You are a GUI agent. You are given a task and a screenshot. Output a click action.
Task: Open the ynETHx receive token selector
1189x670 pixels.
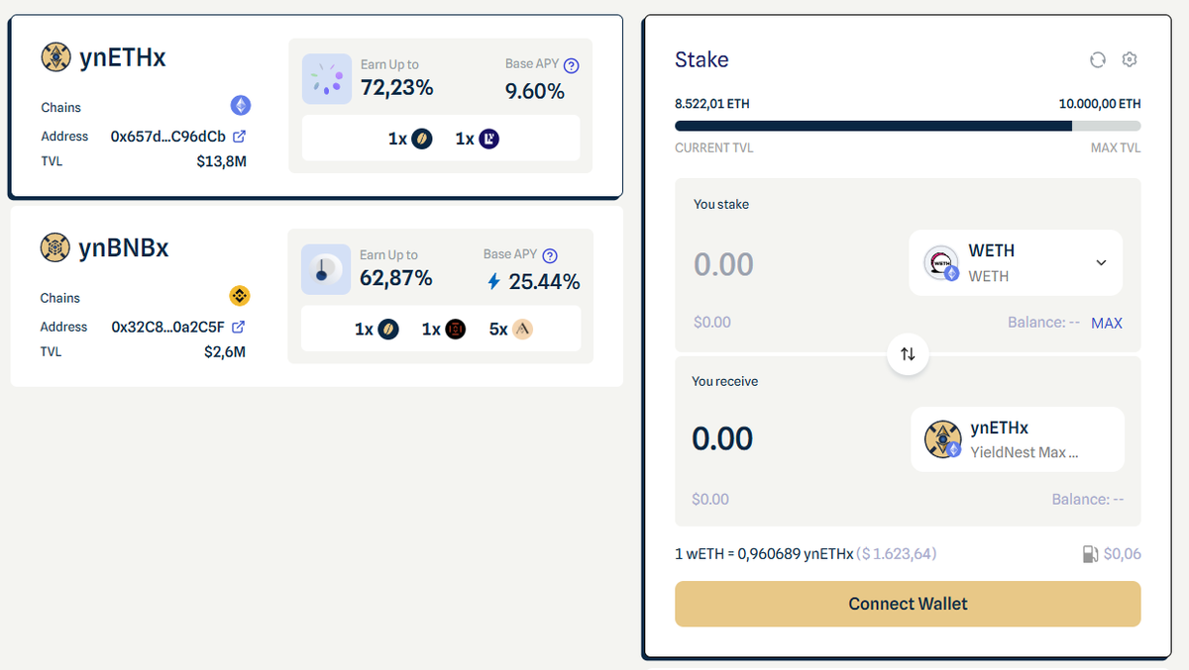(1017, 439)
